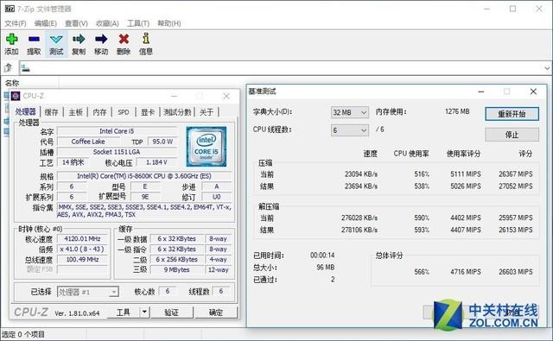
Task: Click the multiplier value x 41.0 (8 - 43)
Action: pos(82,249)
